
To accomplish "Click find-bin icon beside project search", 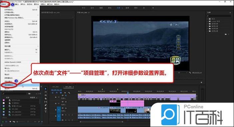I will (x=29, y=94).
